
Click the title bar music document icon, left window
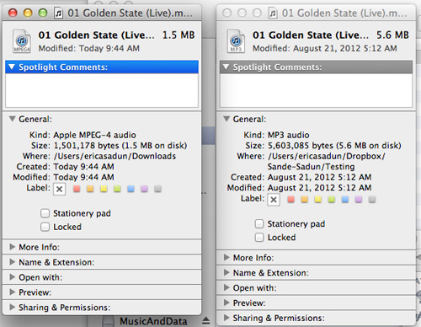pyautogui.click(x=58, y=13)
